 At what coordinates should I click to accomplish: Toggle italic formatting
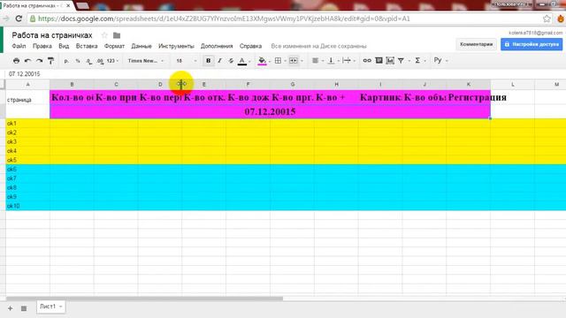point(219,61)
